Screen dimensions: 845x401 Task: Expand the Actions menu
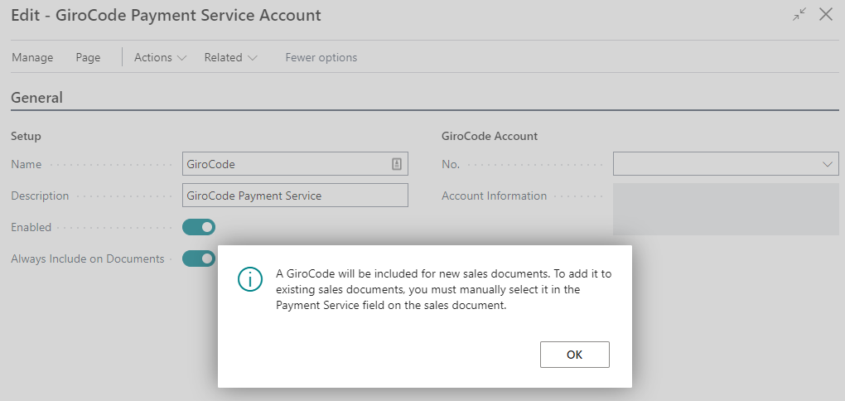(161, 57)
